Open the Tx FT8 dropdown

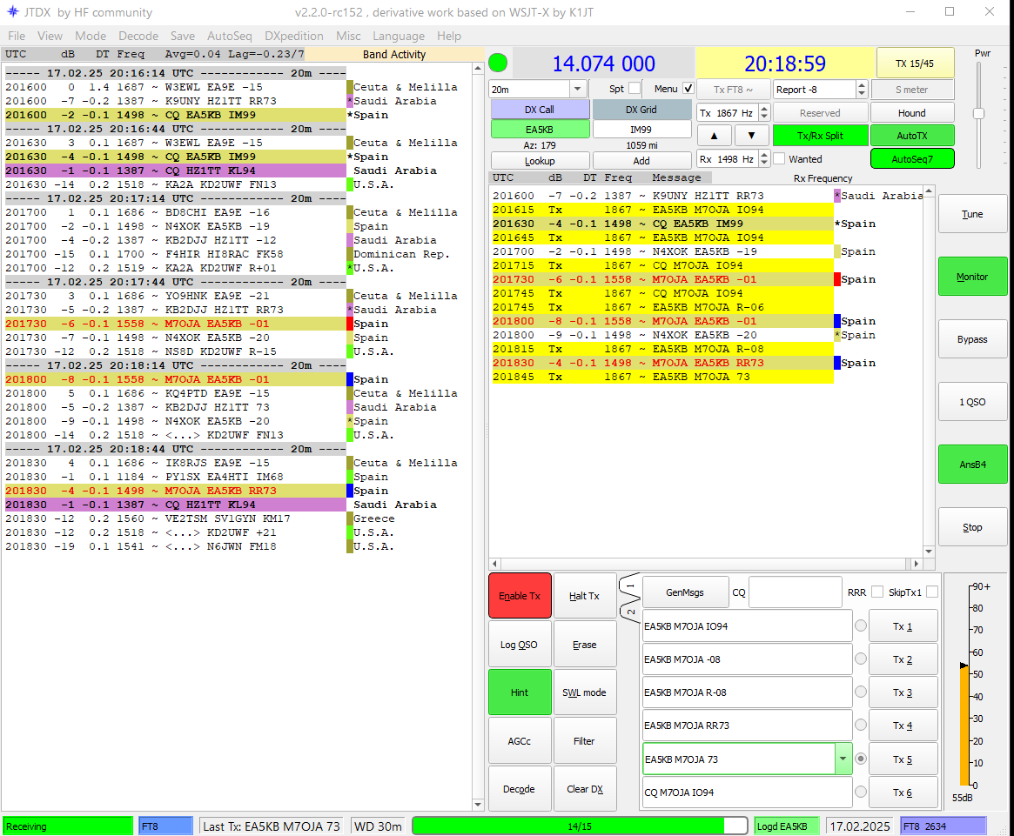point(732,89)
